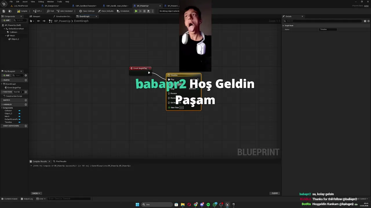Open the File menu
The height and width of the screenshot is (208, 371).
pyautogui.click(x=11, y=2)
